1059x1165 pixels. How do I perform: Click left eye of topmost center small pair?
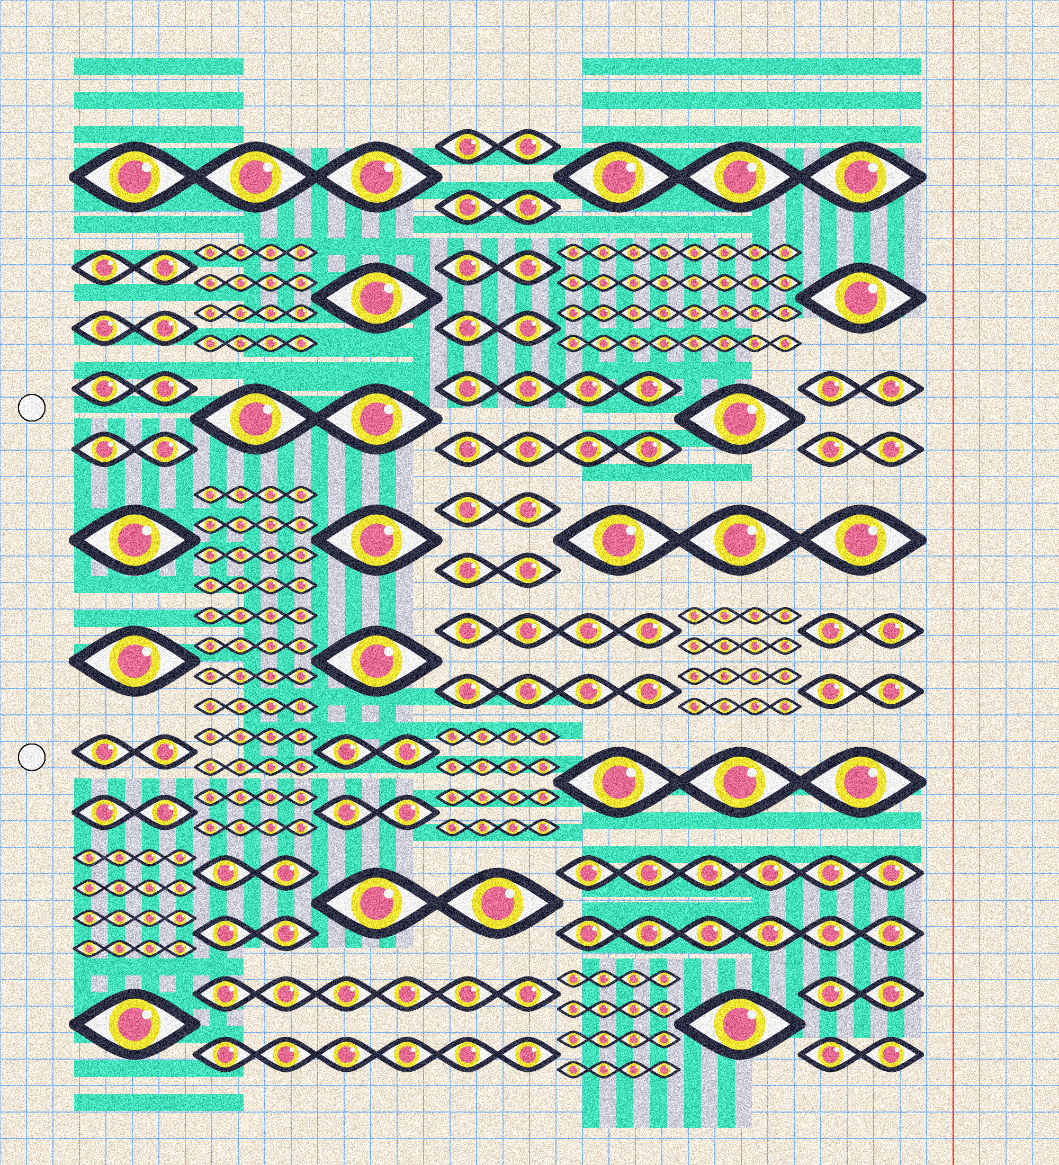pyautogui.click(x=467, y=146)
